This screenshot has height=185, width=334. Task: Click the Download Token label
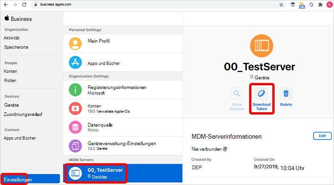tap(262, 107)
